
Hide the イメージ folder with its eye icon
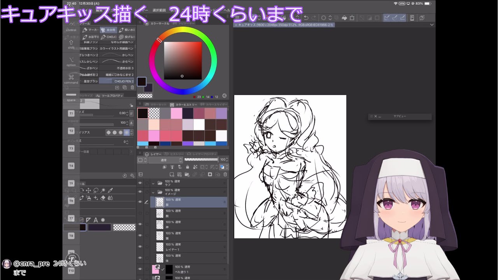pos(140,192)
